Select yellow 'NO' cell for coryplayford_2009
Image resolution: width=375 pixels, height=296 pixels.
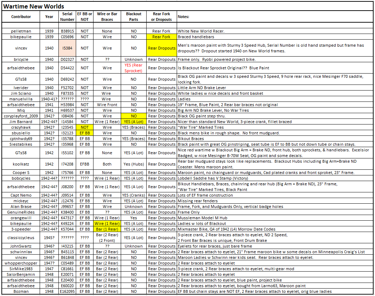(x=134, y=116)
